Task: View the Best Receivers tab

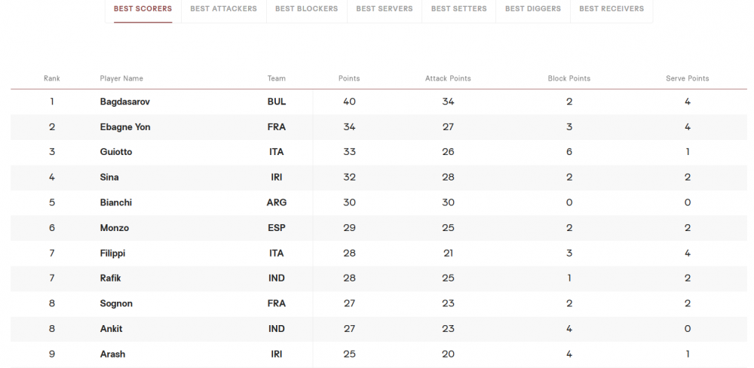Action: [x=611, y=8]
